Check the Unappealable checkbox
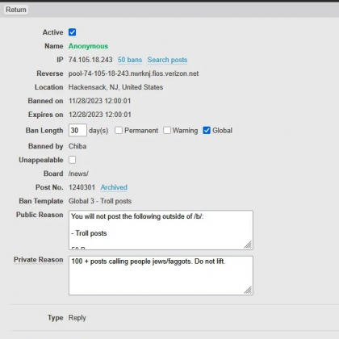 [72, 160]
